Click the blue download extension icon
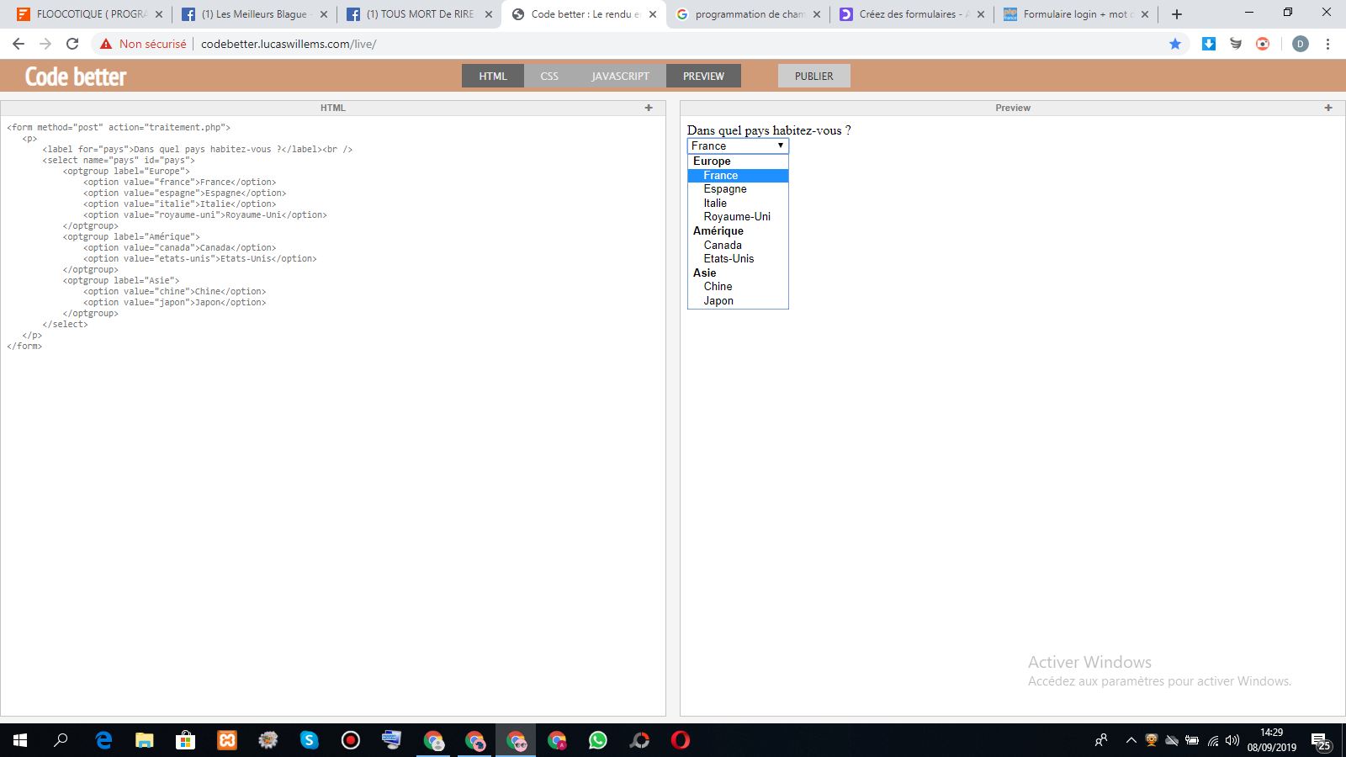1346x757 pixels. coord(1209,44)
